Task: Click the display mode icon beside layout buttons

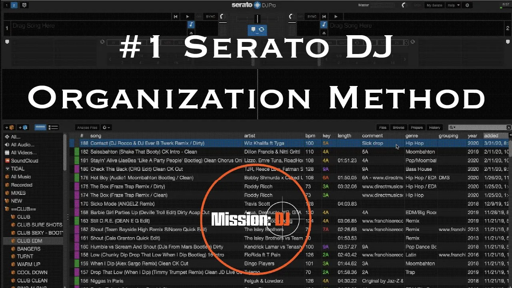Action: [24, 5]
